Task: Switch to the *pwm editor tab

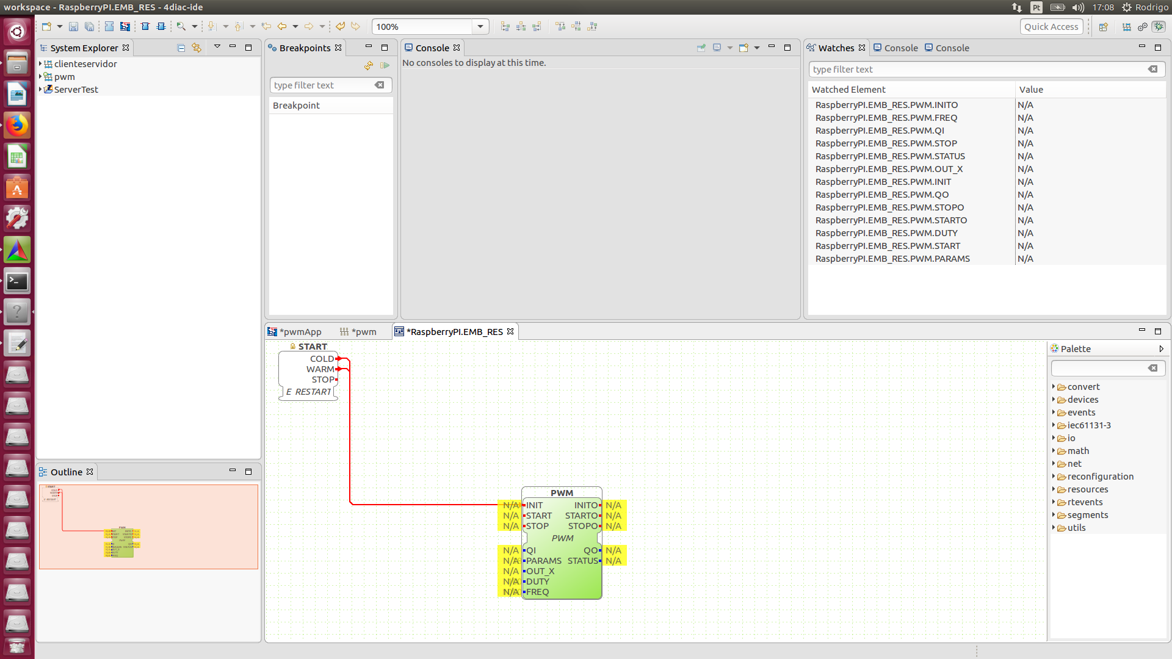Action: (x=358, y=331)
